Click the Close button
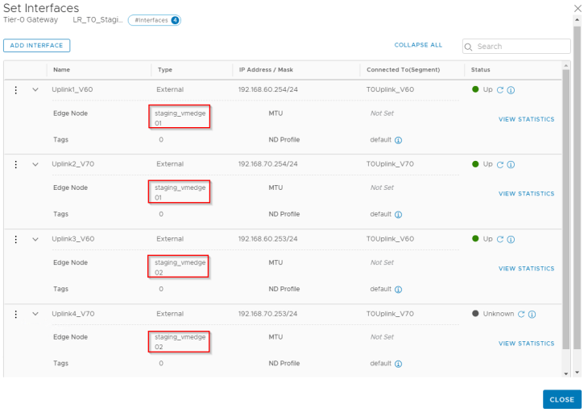 coord(561,399)
